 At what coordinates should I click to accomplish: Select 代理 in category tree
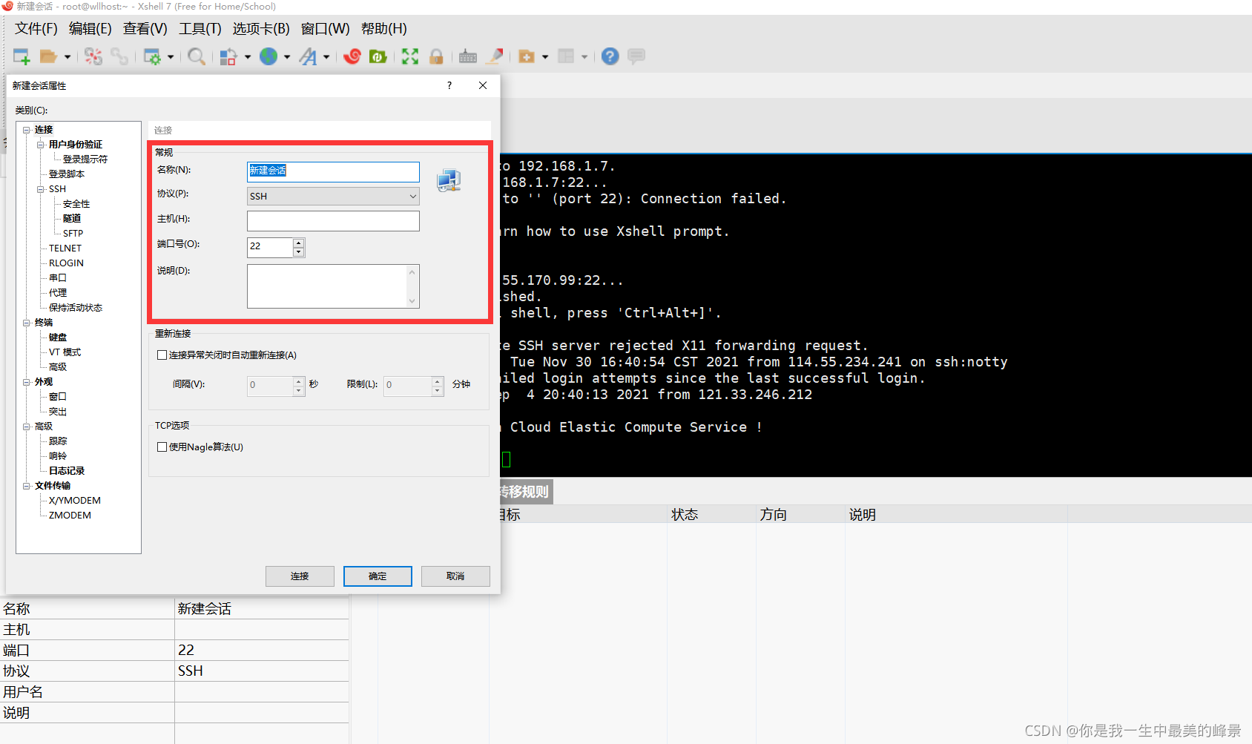58,293
